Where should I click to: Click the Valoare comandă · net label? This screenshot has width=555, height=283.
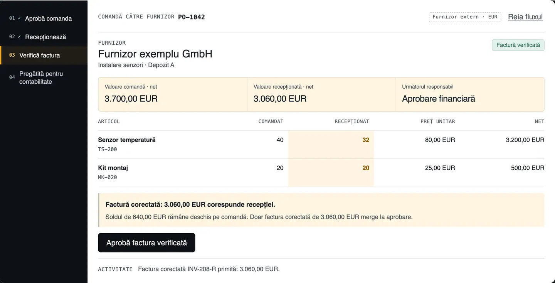point(131,87)
